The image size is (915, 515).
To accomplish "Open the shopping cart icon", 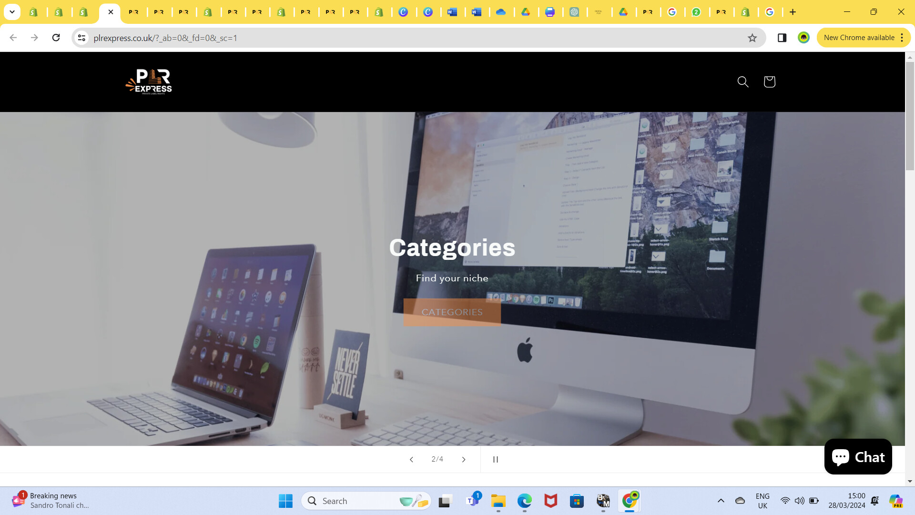I will (769, 82).
